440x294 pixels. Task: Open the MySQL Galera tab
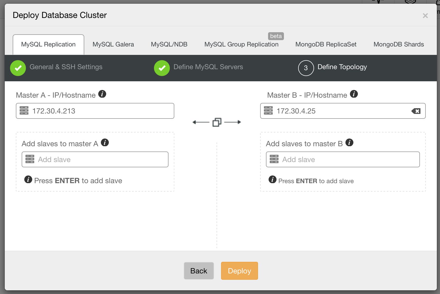[x=113, y=44]
